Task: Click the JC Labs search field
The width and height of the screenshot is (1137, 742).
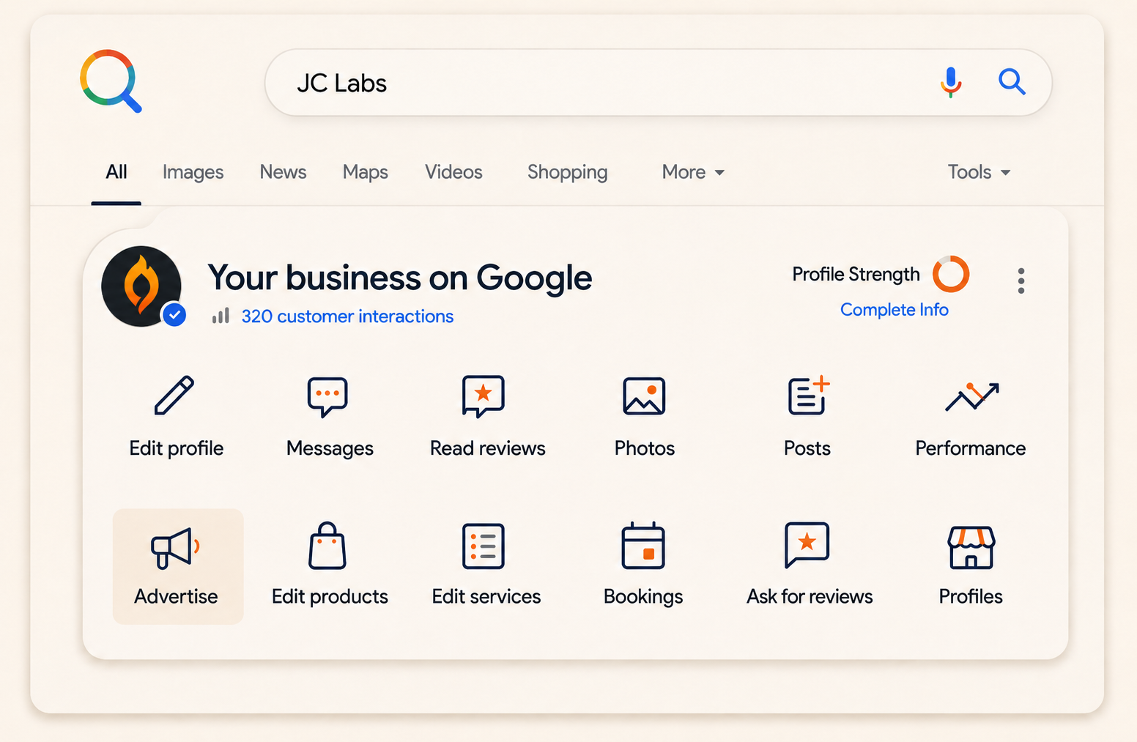Action: pos(658,83)
